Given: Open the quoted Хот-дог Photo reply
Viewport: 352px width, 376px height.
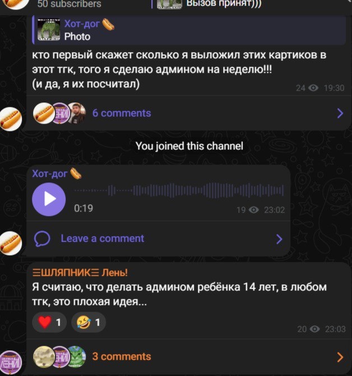Looking at the screenshot, I should (189, 30).
